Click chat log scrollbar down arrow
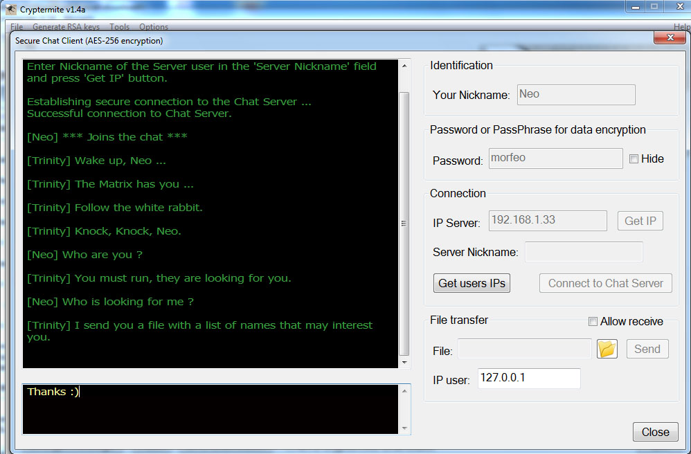 404,363
